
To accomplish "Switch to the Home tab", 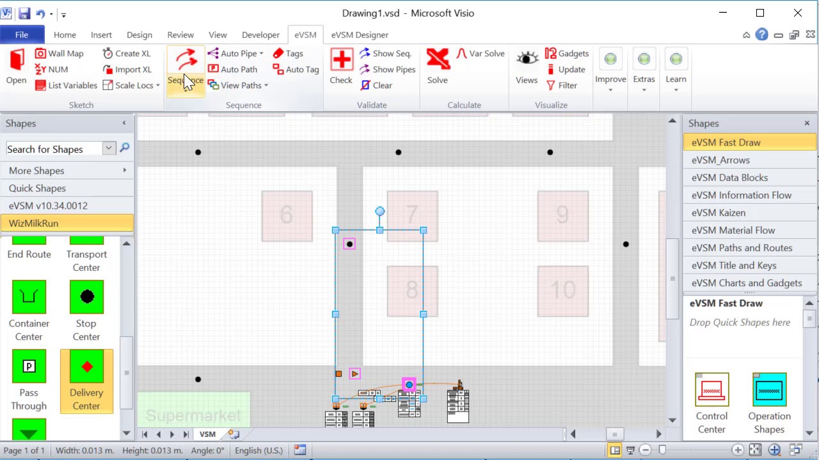I will [x=65, y=34].
